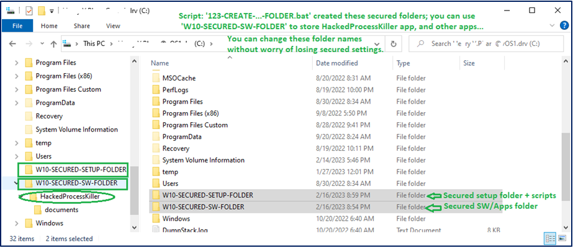Click the Back navigation arrow
This screenshot has width=573, height=248.
point(12,44)
